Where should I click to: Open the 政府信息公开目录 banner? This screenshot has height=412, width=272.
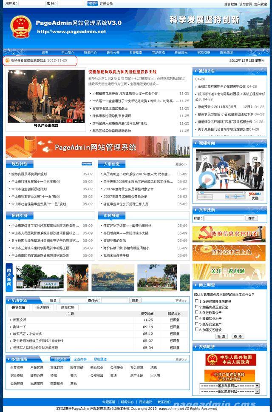[229, 234]
